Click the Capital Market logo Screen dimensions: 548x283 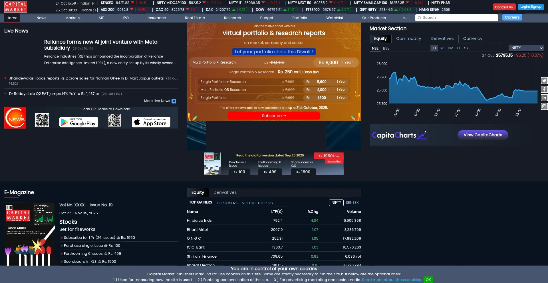pyautogui.click(x=16, y=7)
